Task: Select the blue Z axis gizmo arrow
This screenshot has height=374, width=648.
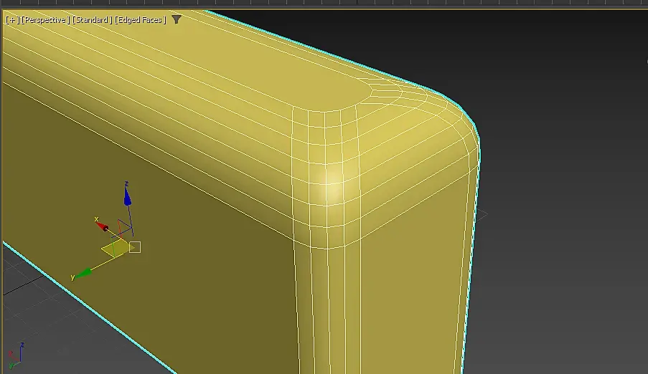Action: pos(127,196)
